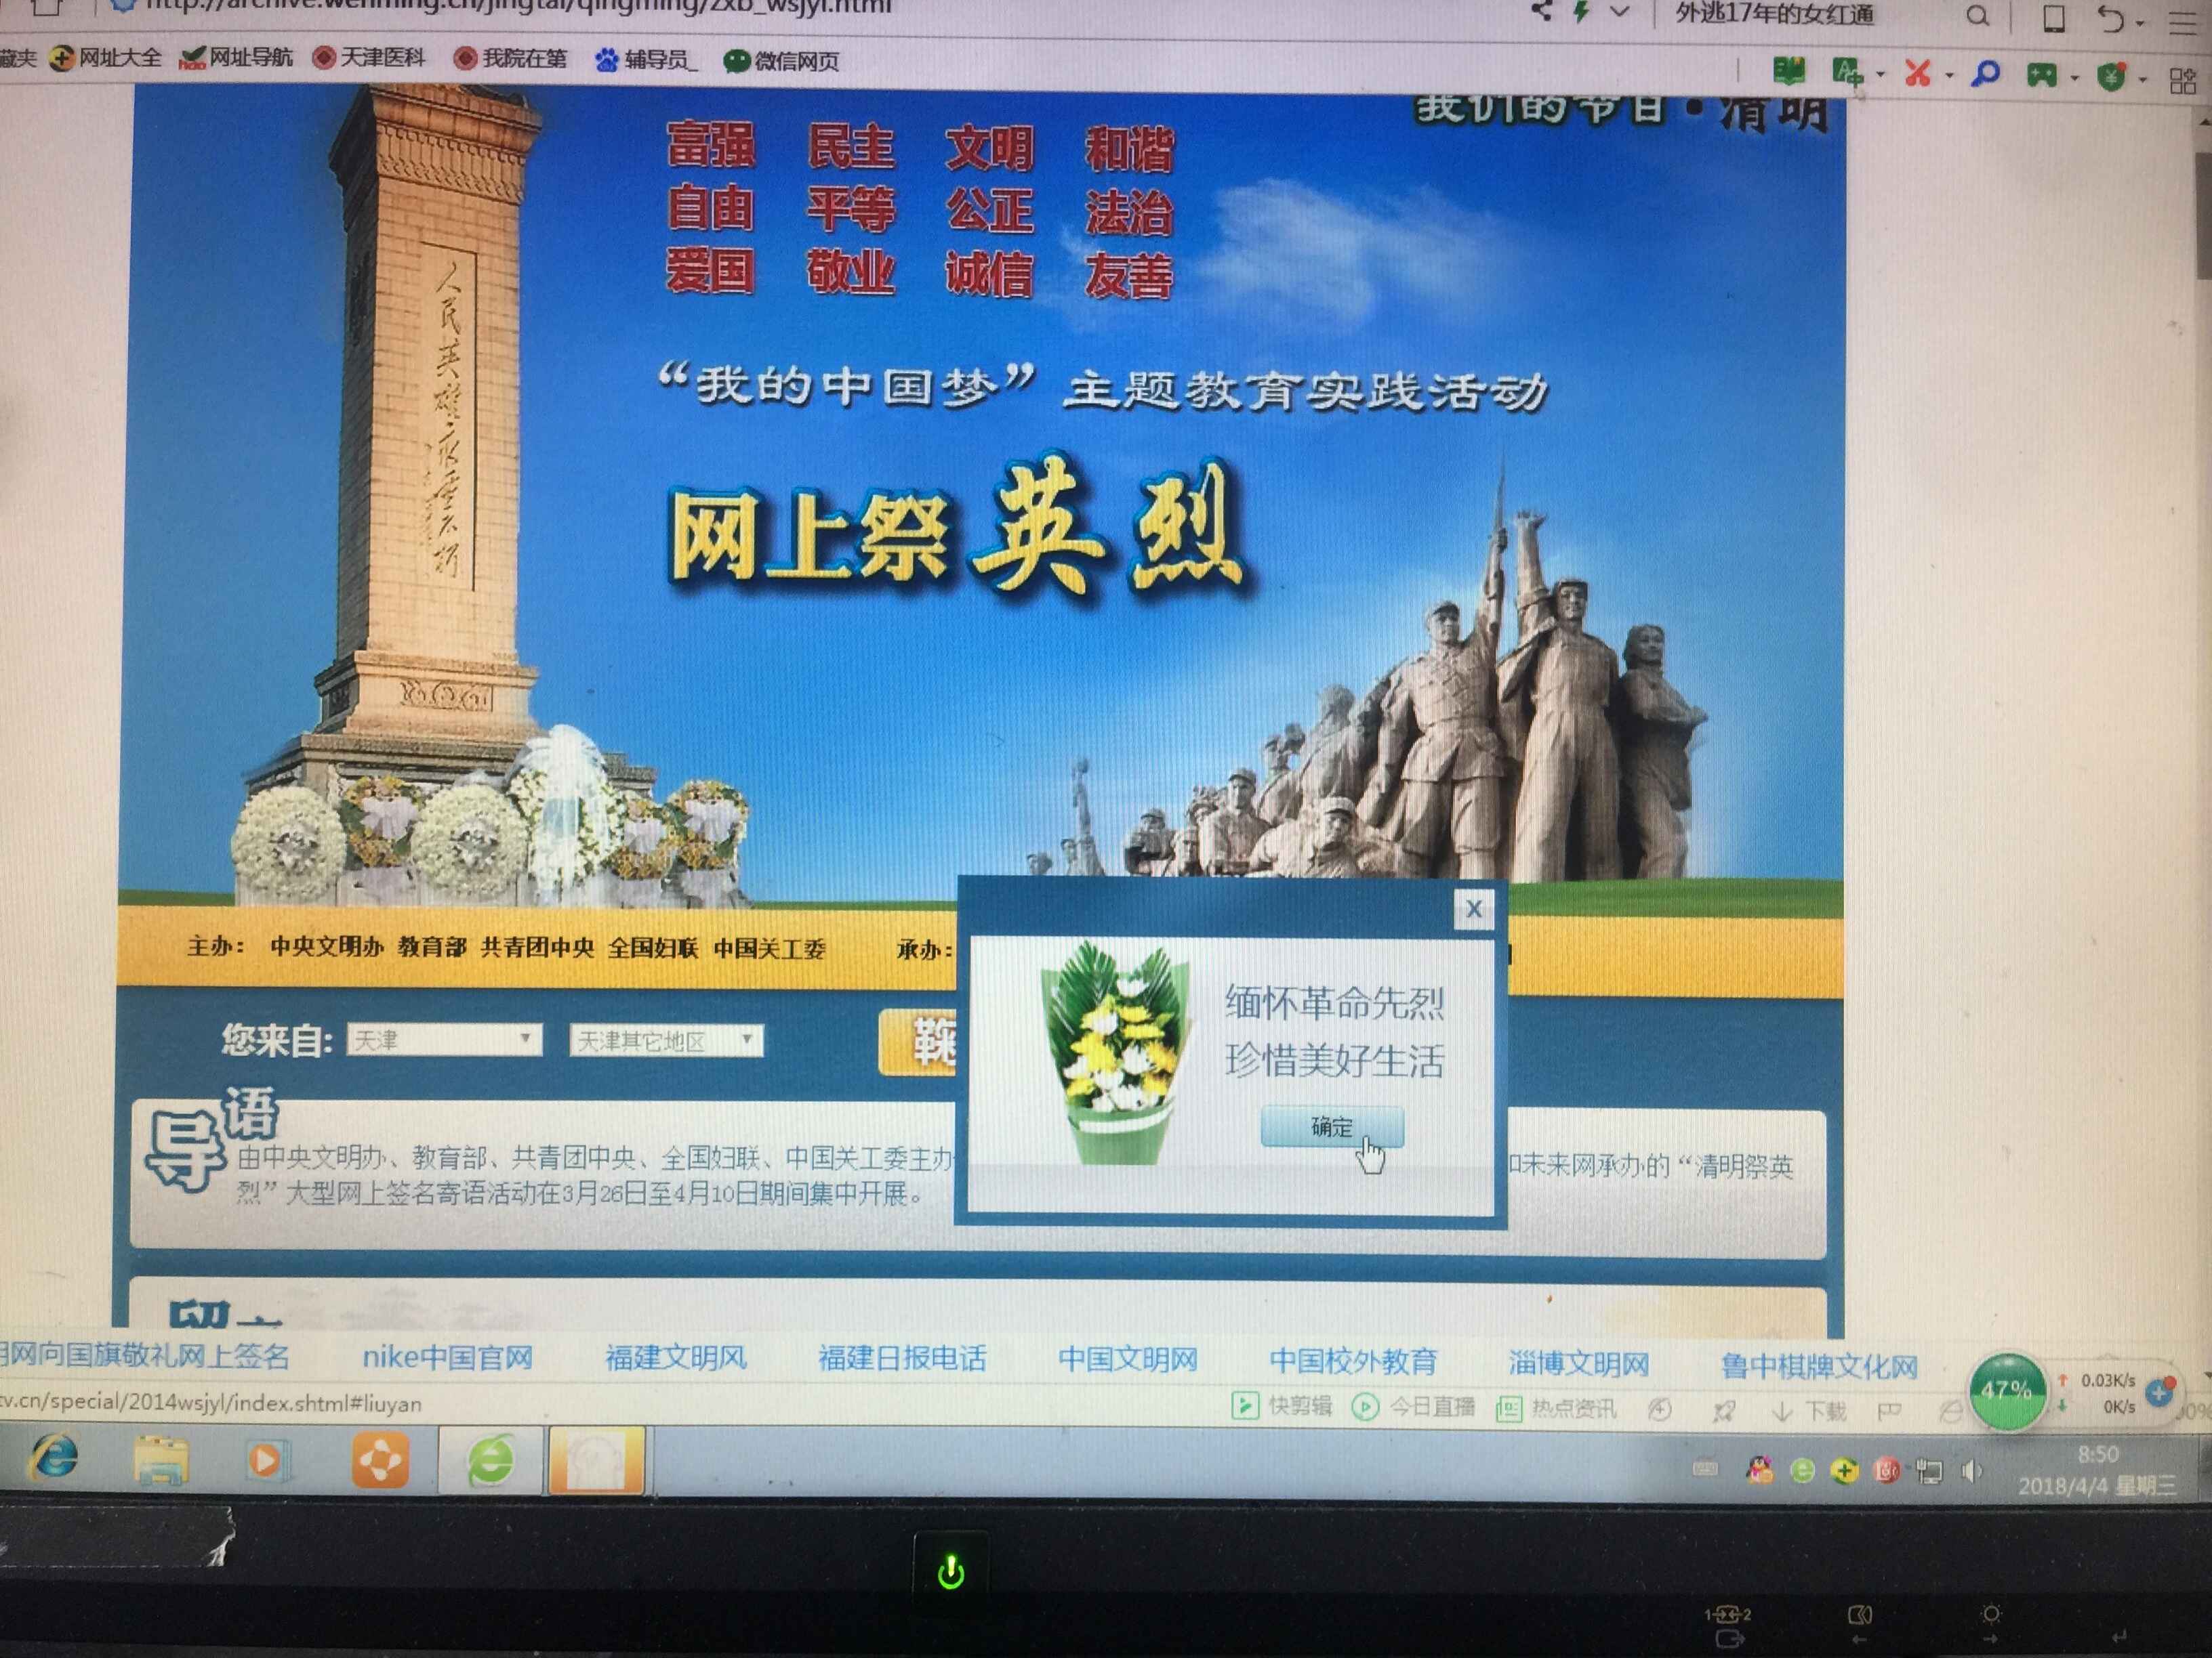Screen dimensions: 2212x1658
Task: Click 热点资讯 in status bar
Action: [x=1556, y=1408]
